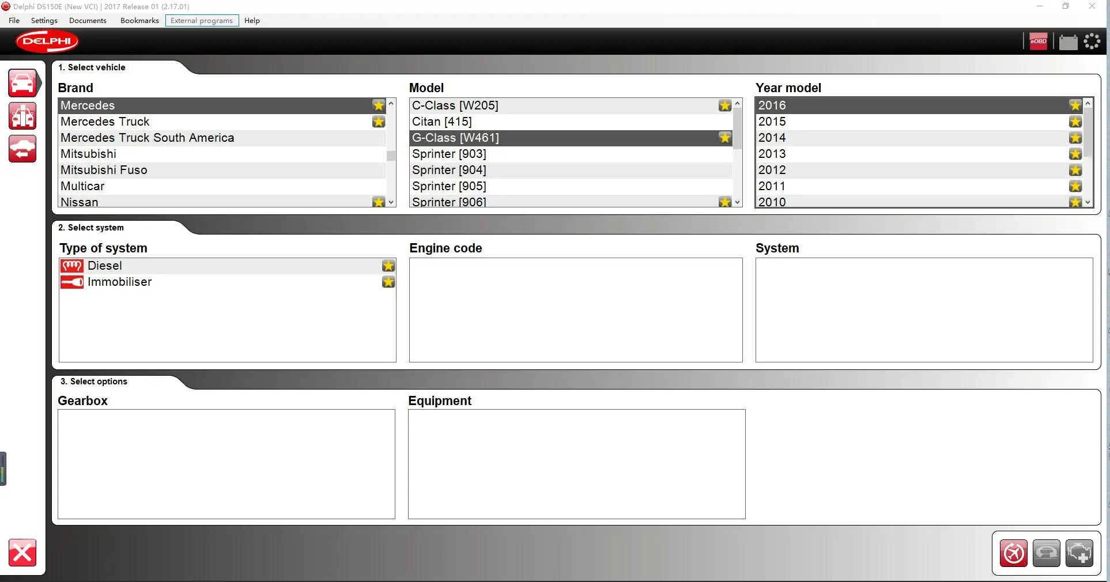Viewport: 1110px width, 582px height.
Task: Click the empty System list box
Action: [924, 310]
